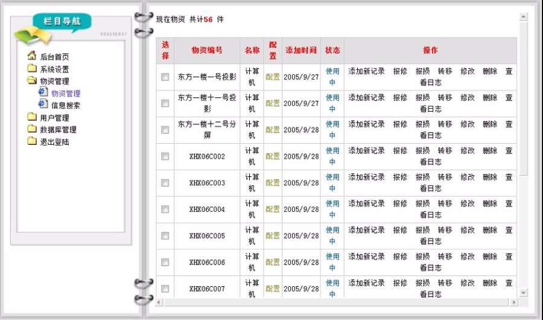The height and width of the screenshot is (320, 543).
Task: Click the XHX06C003 item number cell
Action: (x=207, y=183)
